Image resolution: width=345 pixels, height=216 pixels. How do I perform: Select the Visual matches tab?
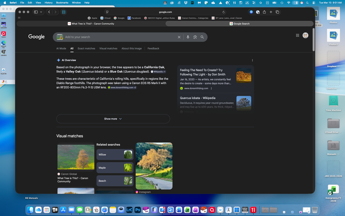click(108, 48)
